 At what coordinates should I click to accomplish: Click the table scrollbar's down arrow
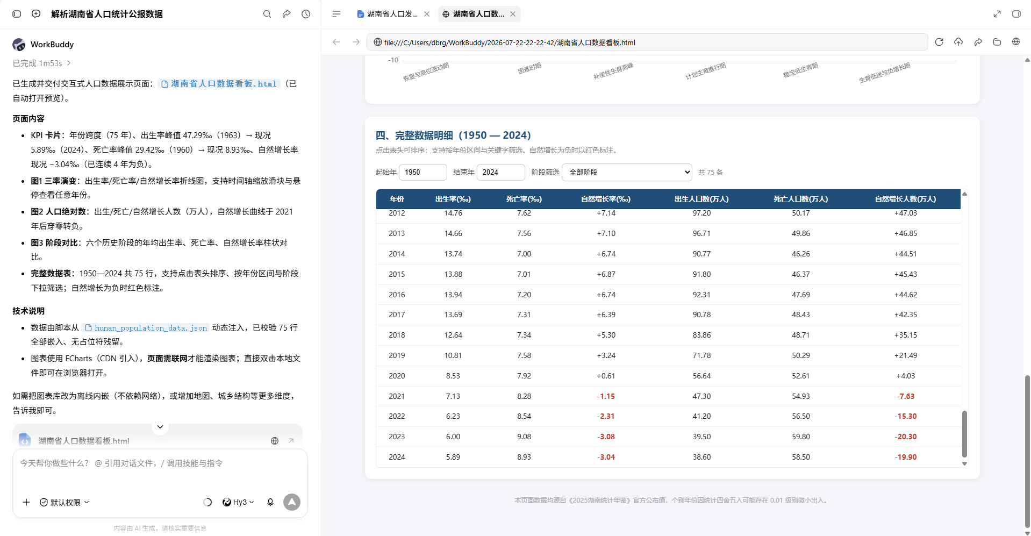(964, 463)
